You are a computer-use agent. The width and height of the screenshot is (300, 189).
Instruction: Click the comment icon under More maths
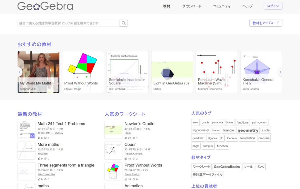pos(45,159)
